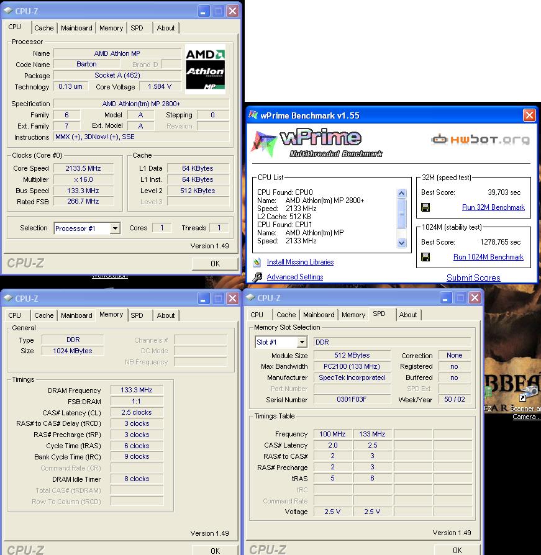Switch to About tab in top CPU-Z window
Image resolution: width=541 pixels, height=555 pixels.
[166, 28]
